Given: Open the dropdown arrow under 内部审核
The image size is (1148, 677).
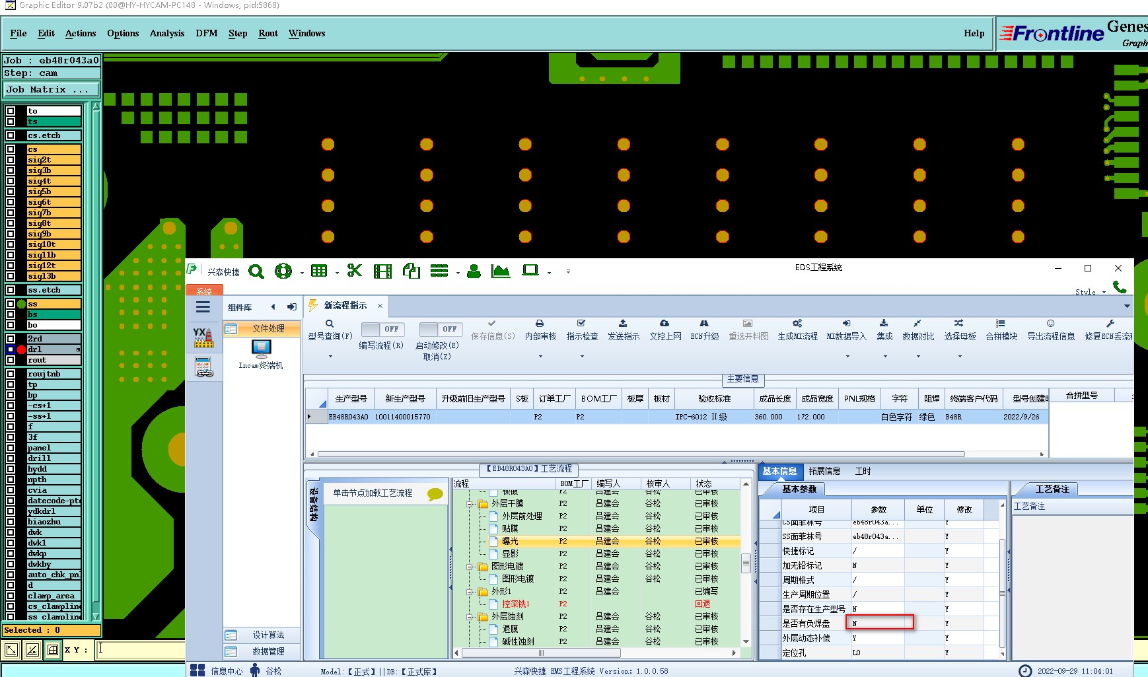Looking at the screenshot, I should click(x=540, y=357).
